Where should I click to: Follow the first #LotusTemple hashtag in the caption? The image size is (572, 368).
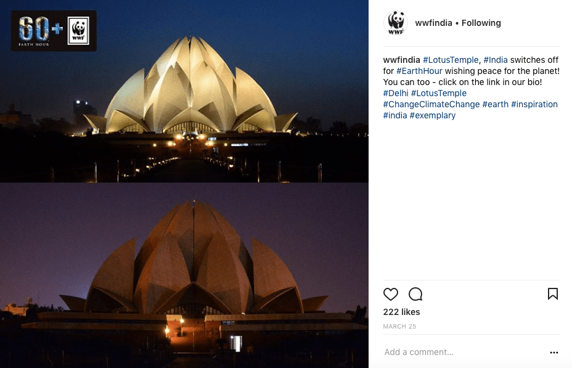(451, 60)
